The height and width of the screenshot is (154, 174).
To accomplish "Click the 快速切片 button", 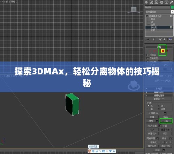I will tap(152, 133).
